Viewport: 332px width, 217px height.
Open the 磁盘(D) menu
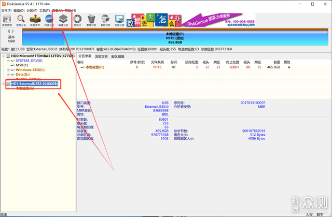click(x=19, y=10)
